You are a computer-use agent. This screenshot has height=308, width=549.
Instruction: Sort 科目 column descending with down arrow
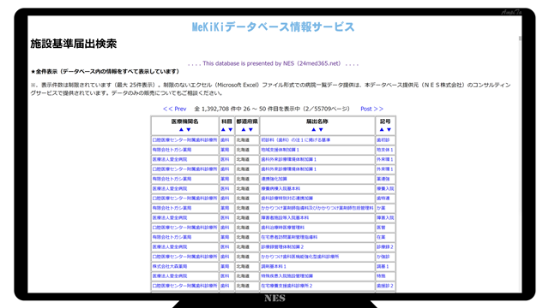[231, 129]
